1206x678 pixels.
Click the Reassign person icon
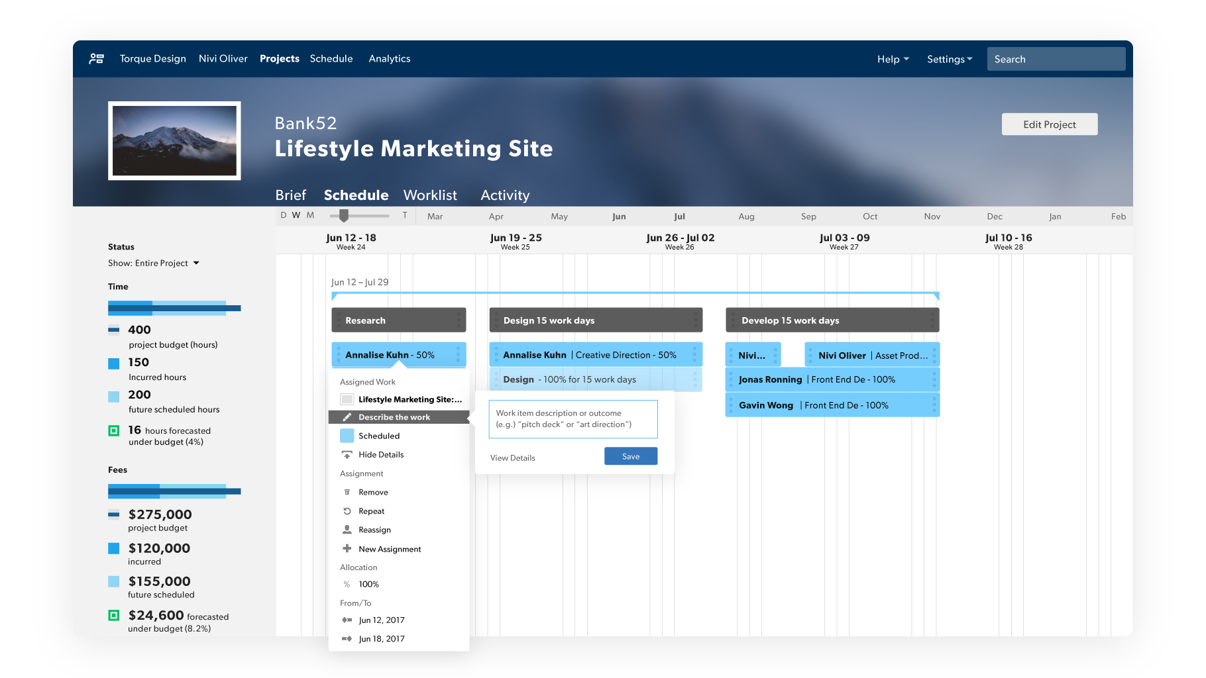(347, 530)
